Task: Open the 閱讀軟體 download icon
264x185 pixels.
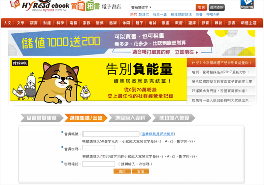Action: click(x=247, y=5)
